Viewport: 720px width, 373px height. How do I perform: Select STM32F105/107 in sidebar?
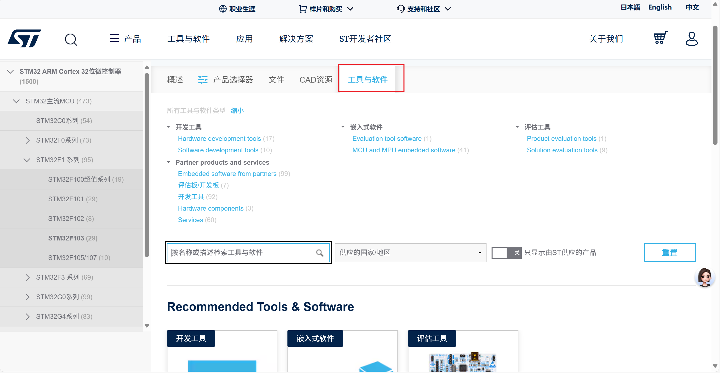79,258
